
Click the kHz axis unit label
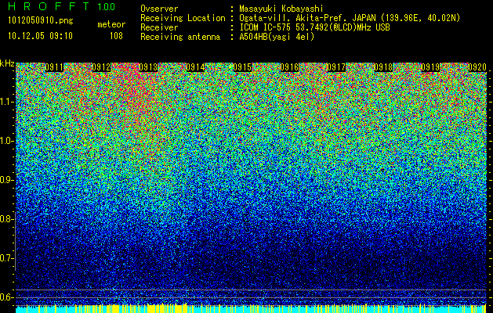(x=7, y=63)
